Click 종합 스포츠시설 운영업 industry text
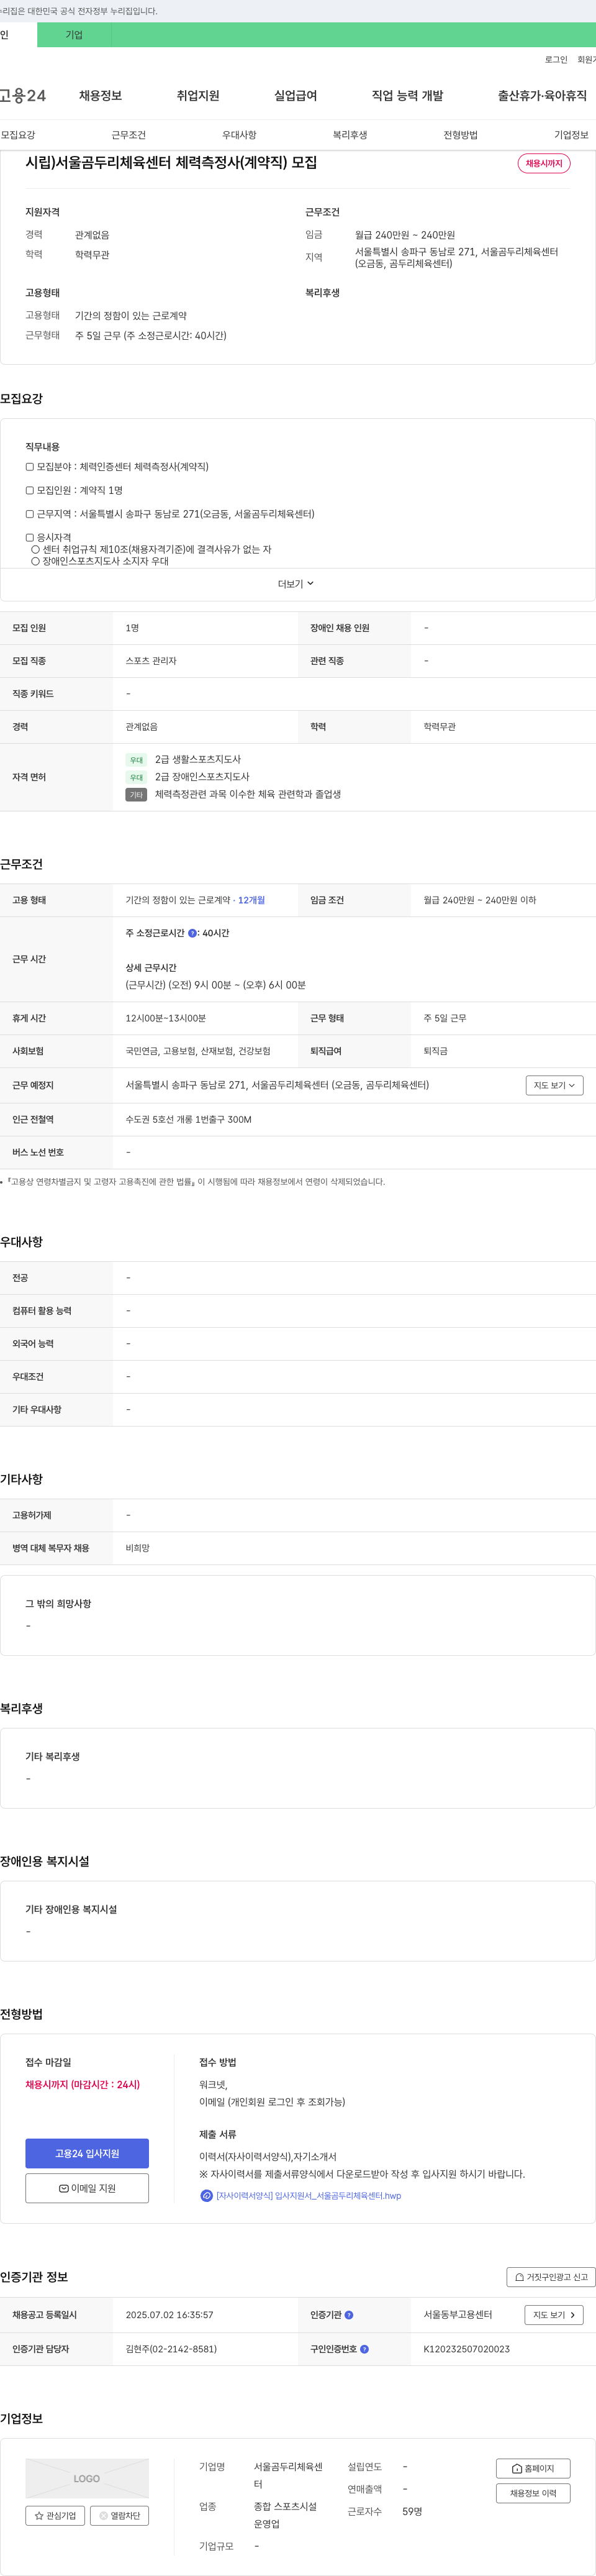This screenshot has width=596, height=2576. 285,2515
